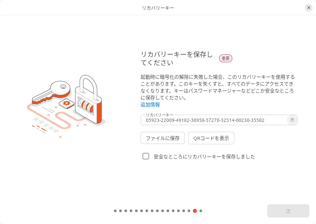Screen dimensions: 316x224
Task: Show the QR code via QRコードを表示
Action: tap(211, 138)
